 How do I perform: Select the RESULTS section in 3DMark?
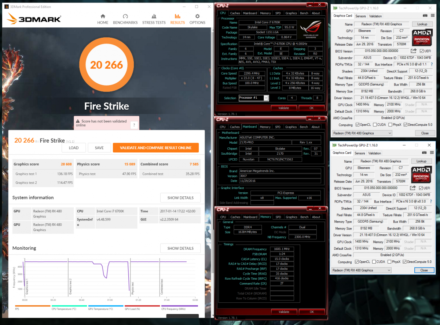177,19
